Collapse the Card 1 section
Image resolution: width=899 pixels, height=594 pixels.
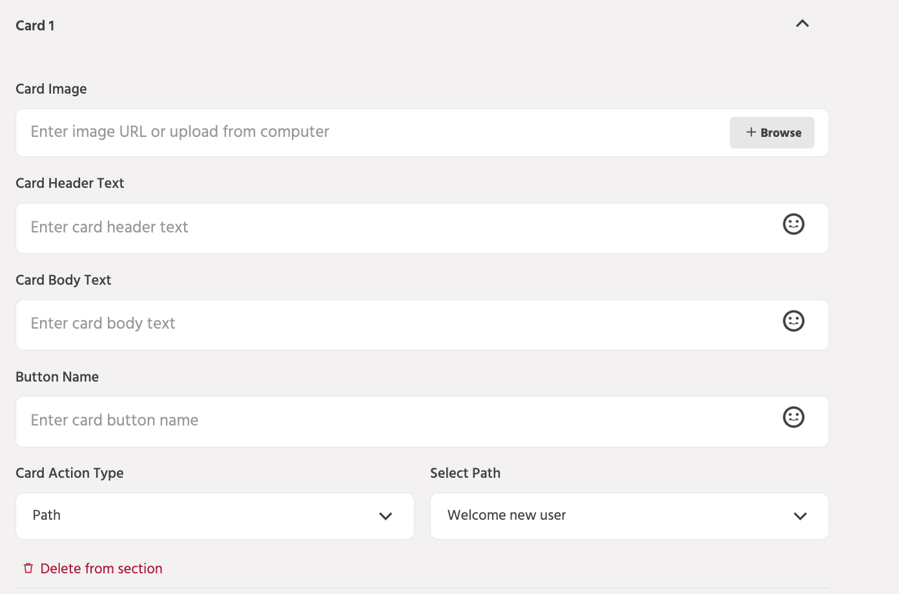point(802,23)
